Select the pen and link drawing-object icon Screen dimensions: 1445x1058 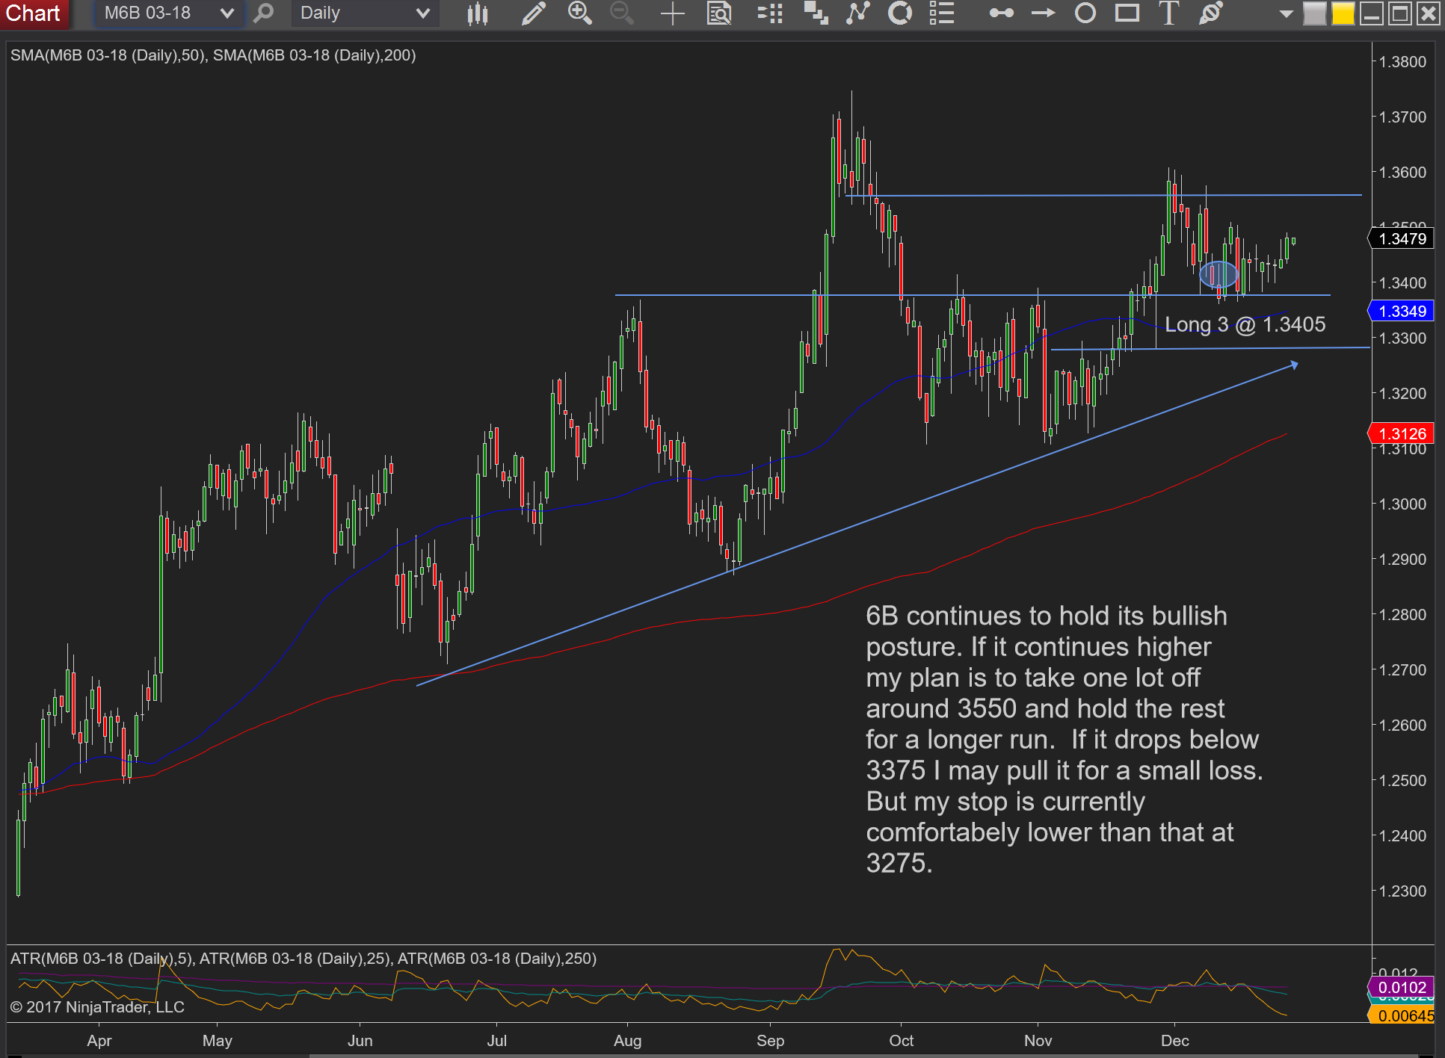coord(1210,13)
